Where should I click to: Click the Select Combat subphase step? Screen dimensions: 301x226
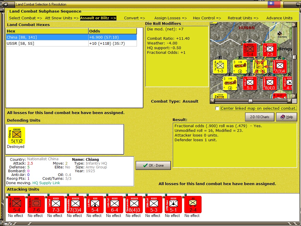pos(25,18)
